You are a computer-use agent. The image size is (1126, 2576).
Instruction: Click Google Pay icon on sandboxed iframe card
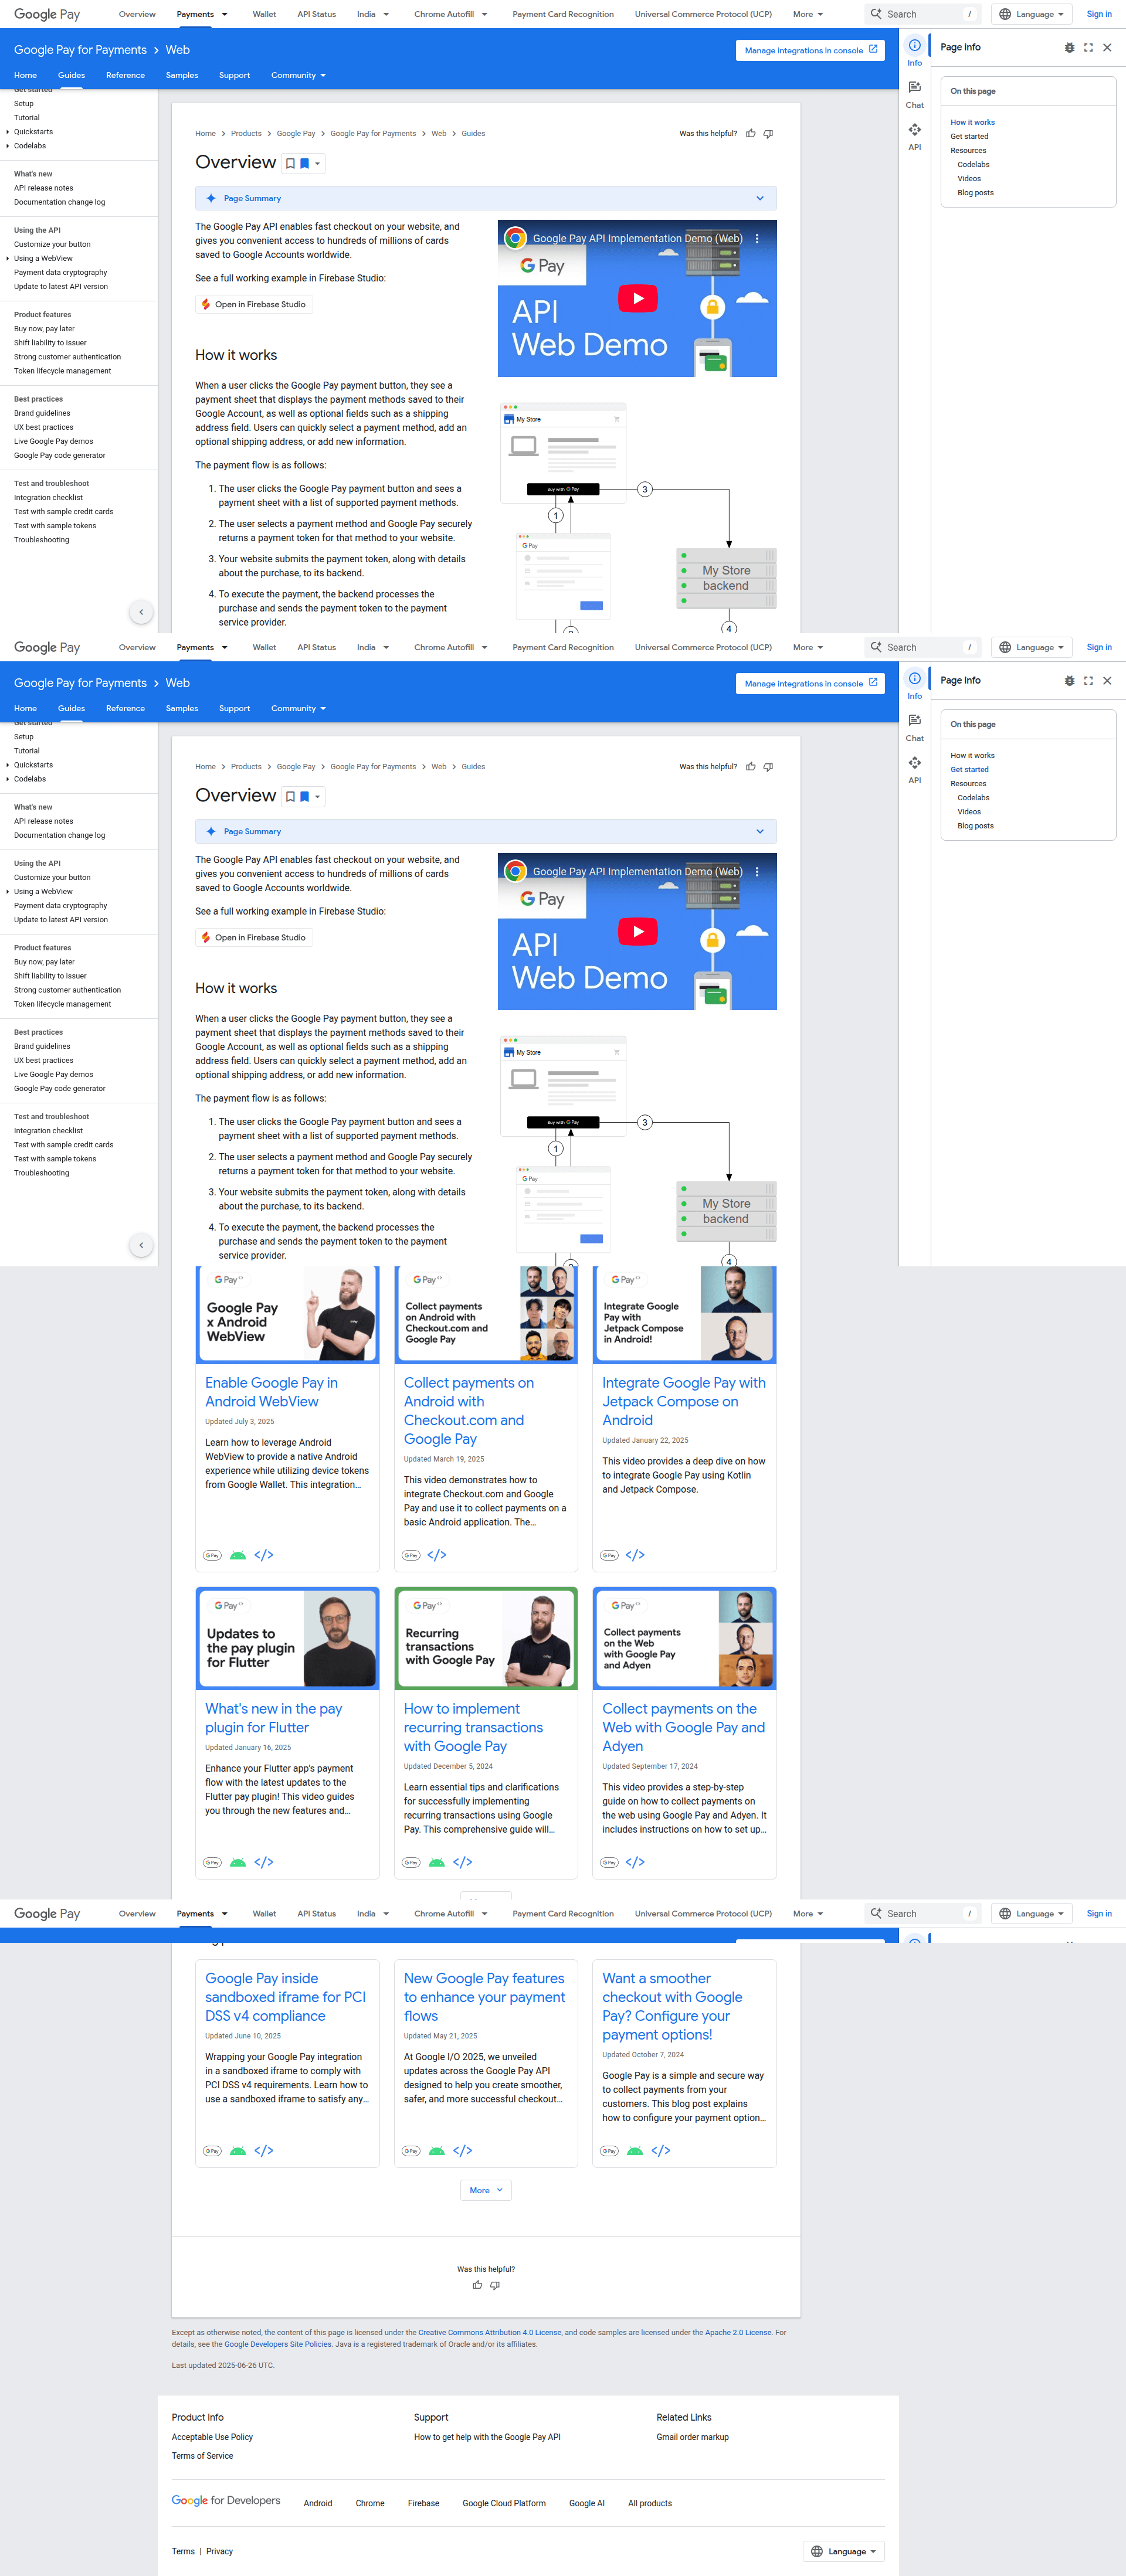(x=212, y=2151)
